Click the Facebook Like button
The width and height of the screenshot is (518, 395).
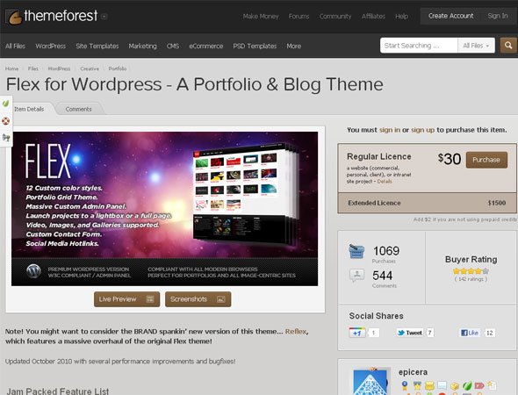point(470,333)
